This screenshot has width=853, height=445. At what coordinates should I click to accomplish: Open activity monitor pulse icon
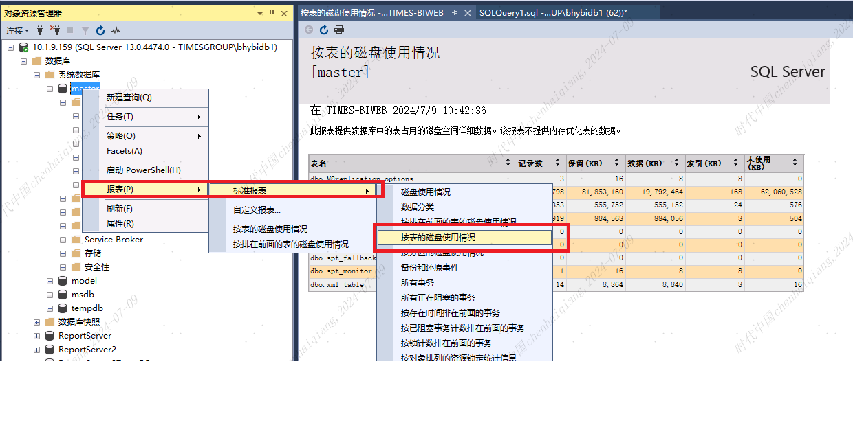116,30
